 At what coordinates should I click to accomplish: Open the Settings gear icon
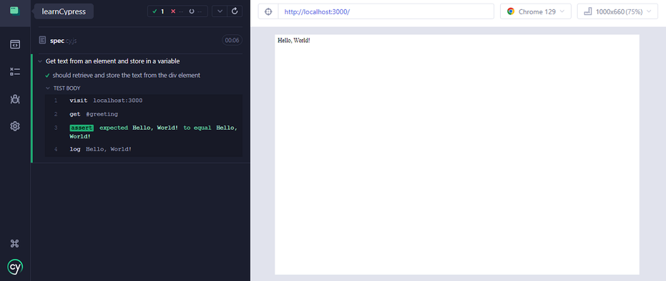[x=15, y=126]
